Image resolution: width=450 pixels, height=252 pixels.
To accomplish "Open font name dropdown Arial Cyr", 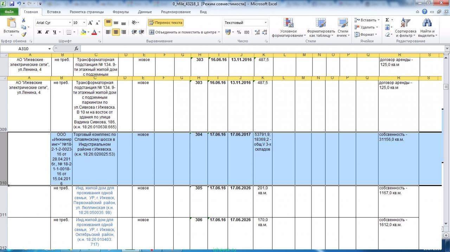I will [69, 23].
